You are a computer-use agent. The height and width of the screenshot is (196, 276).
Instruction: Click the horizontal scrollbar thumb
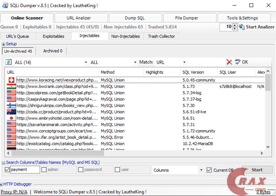click(58, 153)
